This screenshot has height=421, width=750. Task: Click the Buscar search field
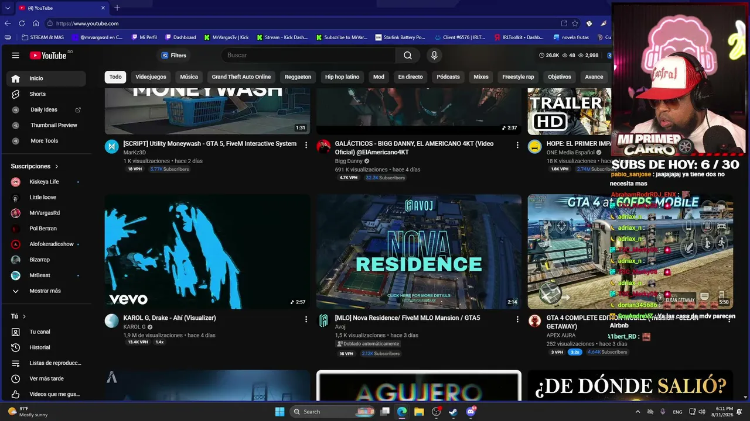pos(308,56)
